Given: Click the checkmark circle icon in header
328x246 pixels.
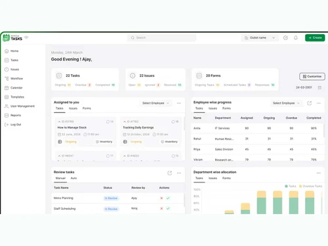Looking at the screenshot, I should 285,37.
